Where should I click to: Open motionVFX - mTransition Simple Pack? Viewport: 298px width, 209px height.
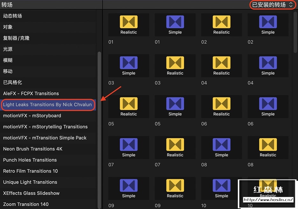click(48, 138)
